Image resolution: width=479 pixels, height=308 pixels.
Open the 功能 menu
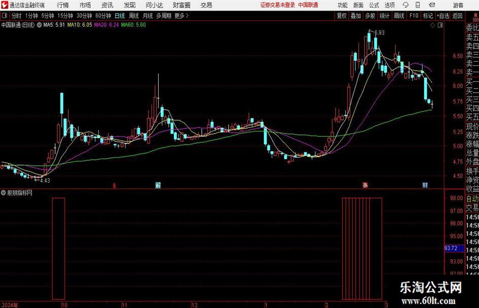(x=343, y=5)
